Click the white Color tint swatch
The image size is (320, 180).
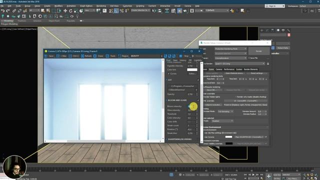192,70
